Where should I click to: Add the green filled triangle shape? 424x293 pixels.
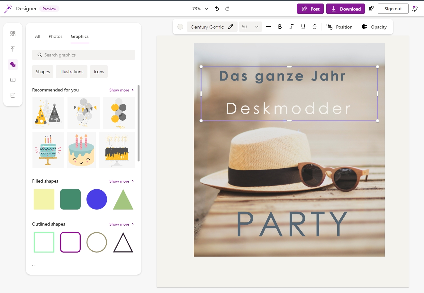[123, 200]
